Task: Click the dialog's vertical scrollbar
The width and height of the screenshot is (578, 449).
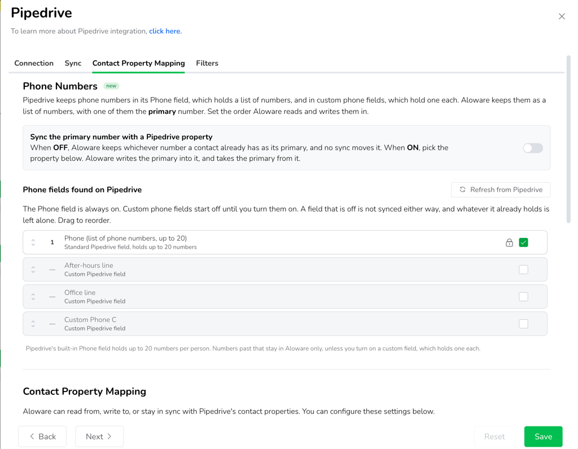Action: [x=568, y=139]
